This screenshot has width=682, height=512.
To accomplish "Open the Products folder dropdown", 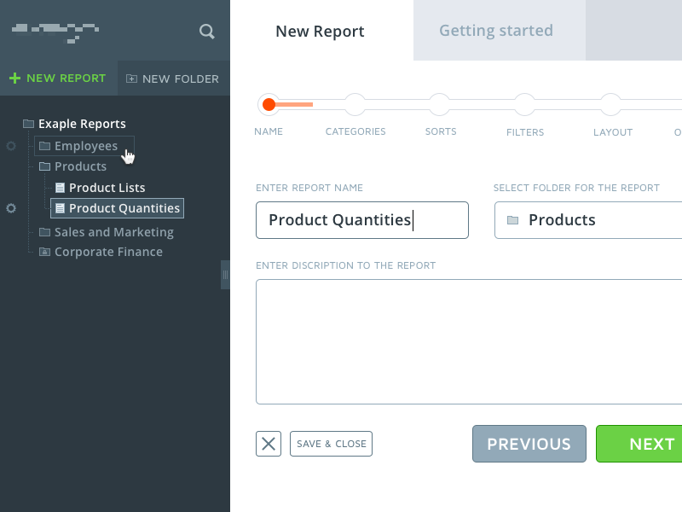I will click(588, 220).
